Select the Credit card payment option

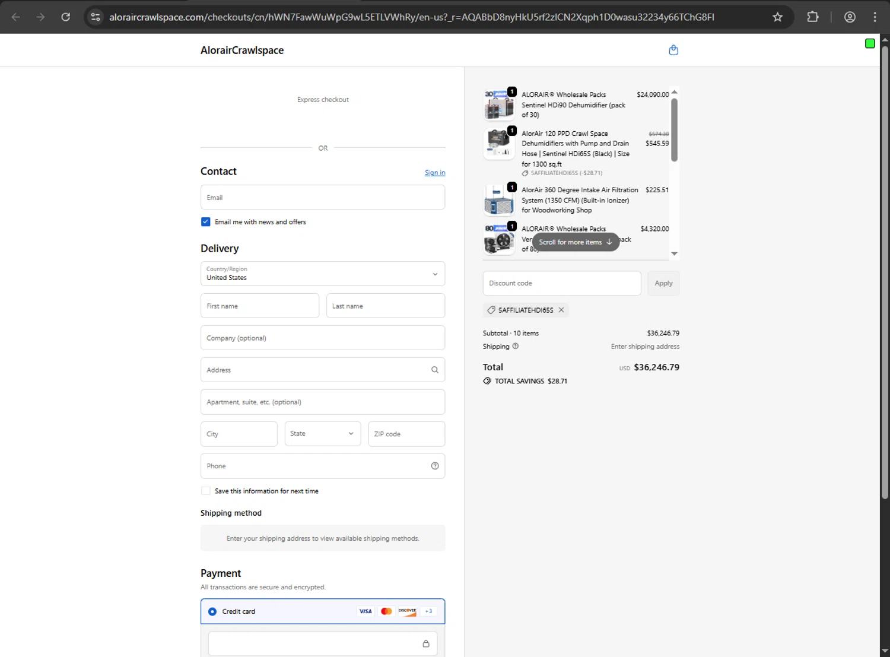coord(212,611)
